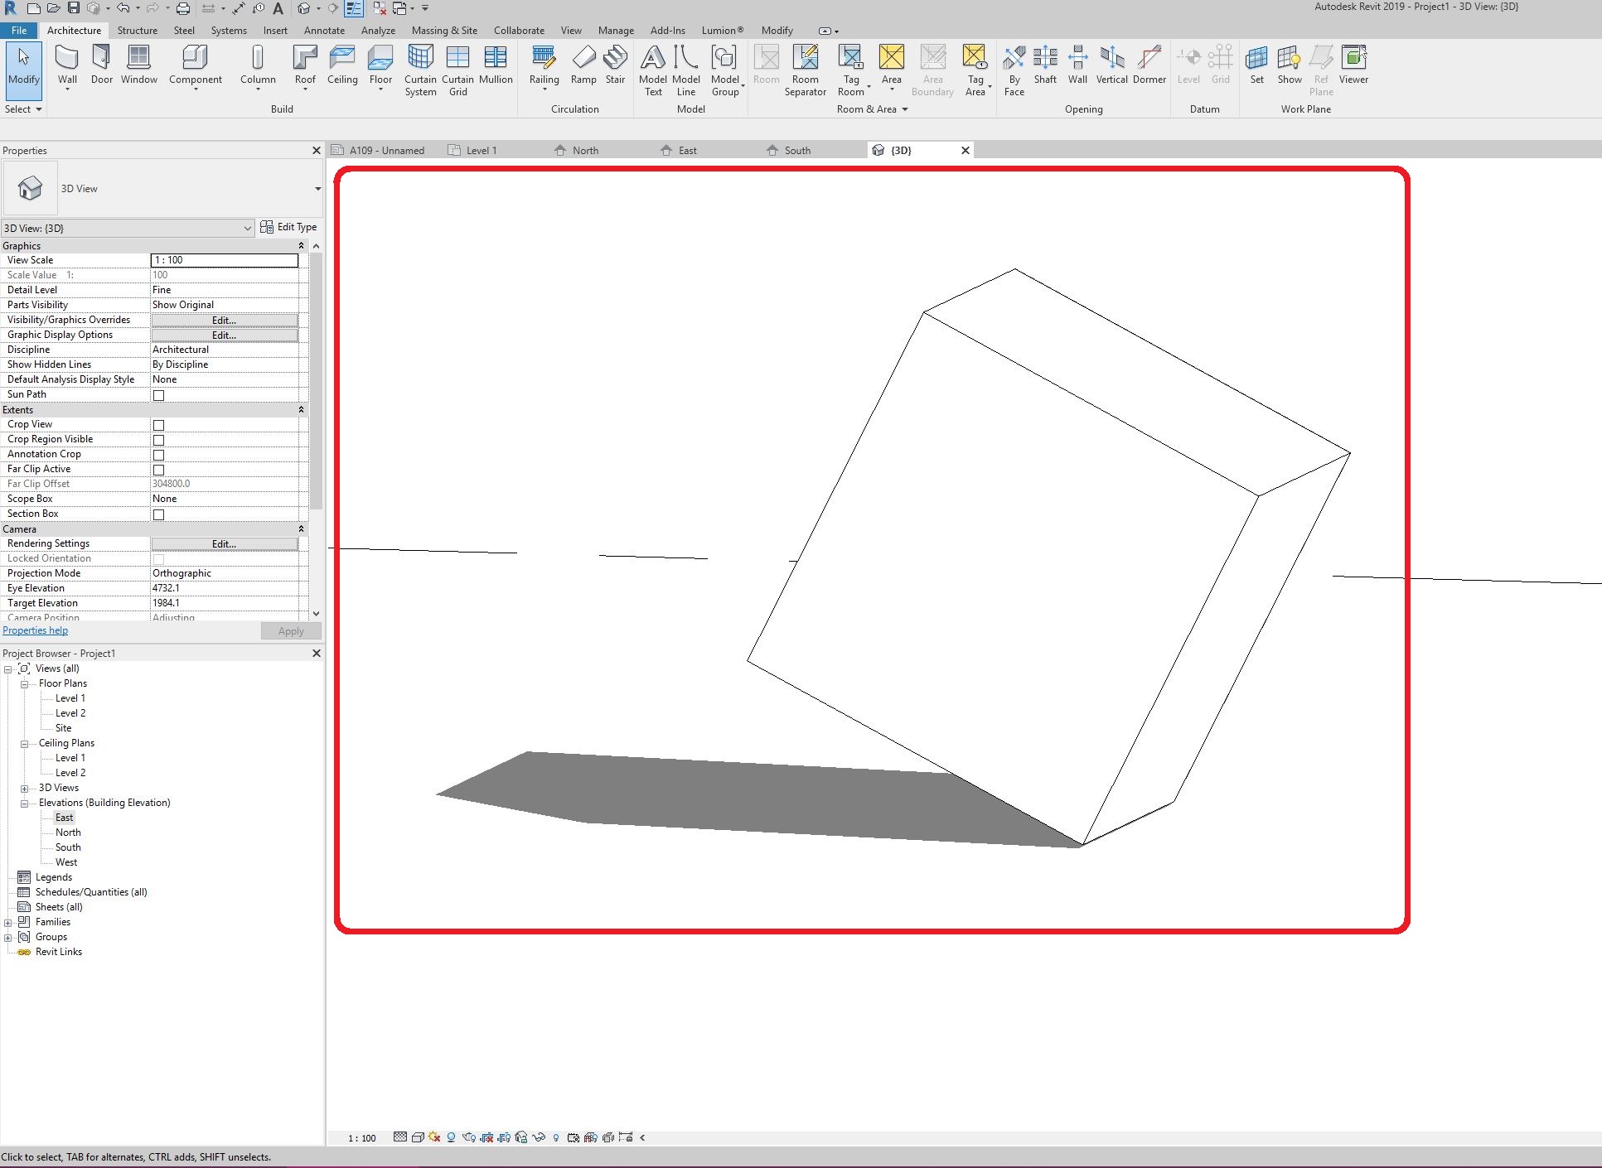Toggle the Section Box checkbox
Screen dimensions: 1602x1168
point(158,514)
